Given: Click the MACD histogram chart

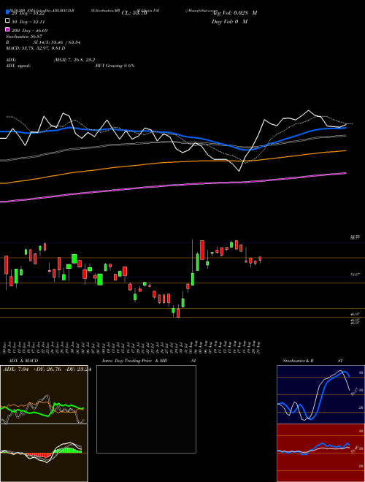Looking at the screenshot, I should point(44,453).
